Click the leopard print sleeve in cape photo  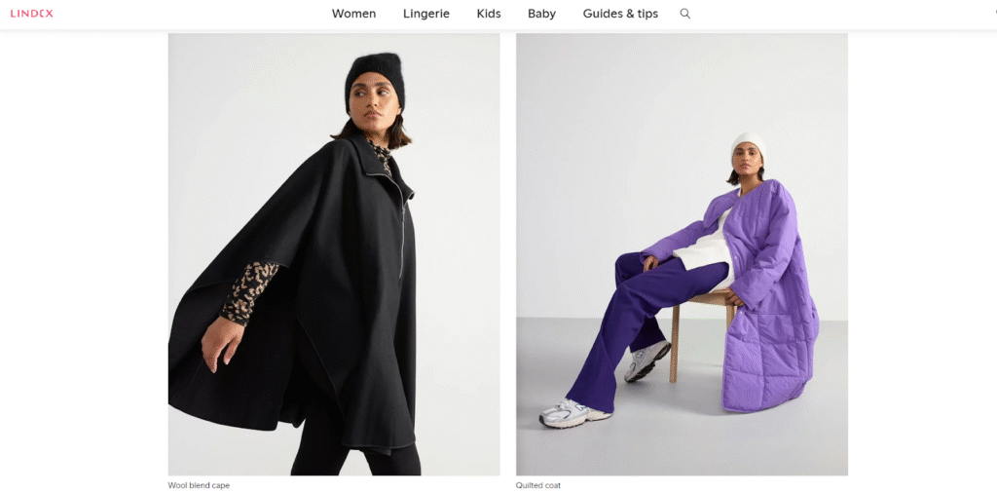pos(249,292)
